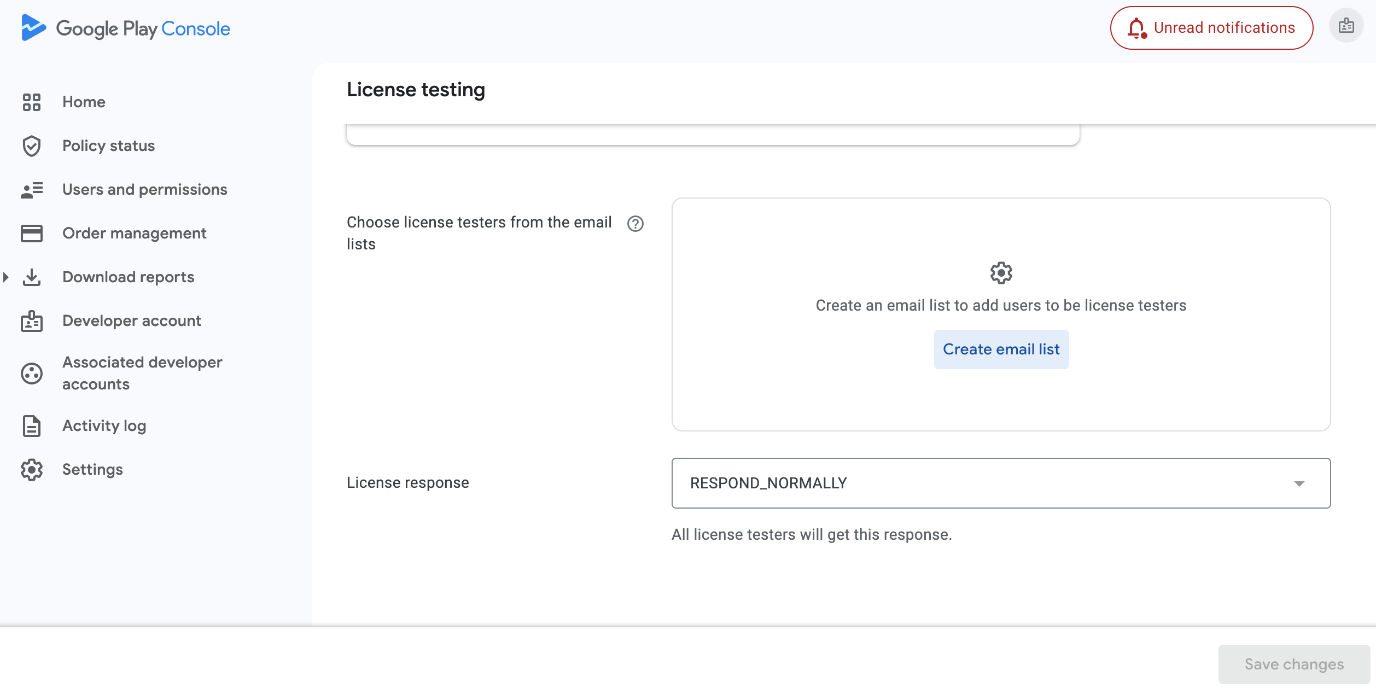Select Order management in the sidebar
The width and height of the screenshot is (1376, 694).
134,233
